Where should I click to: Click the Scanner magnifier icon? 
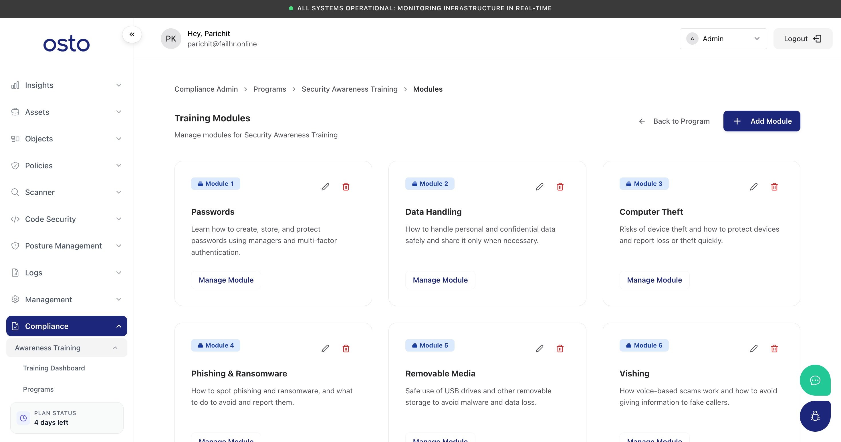click(x=15, y=192)
